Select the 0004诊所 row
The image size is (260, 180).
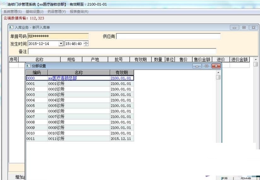coord(80,100)
